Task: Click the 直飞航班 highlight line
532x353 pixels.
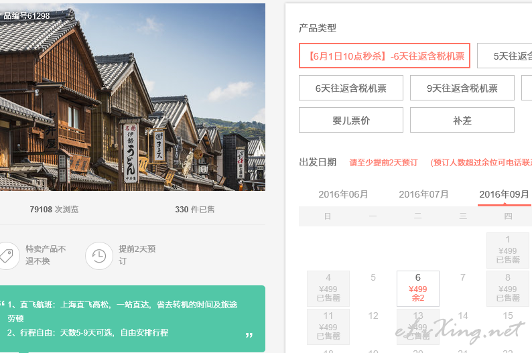Action: (x=122, y=311)
